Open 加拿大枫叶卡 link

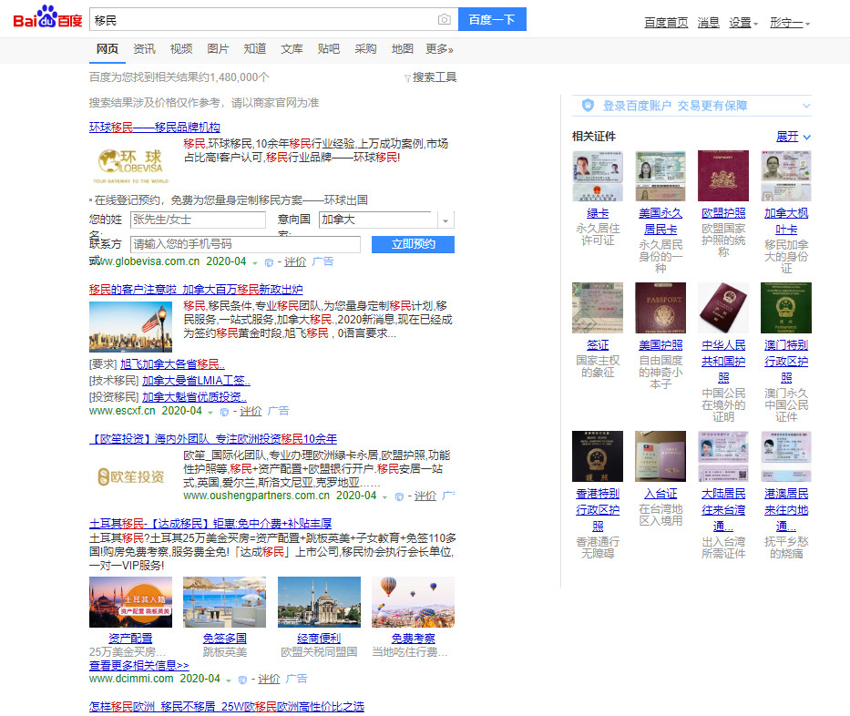786,221
